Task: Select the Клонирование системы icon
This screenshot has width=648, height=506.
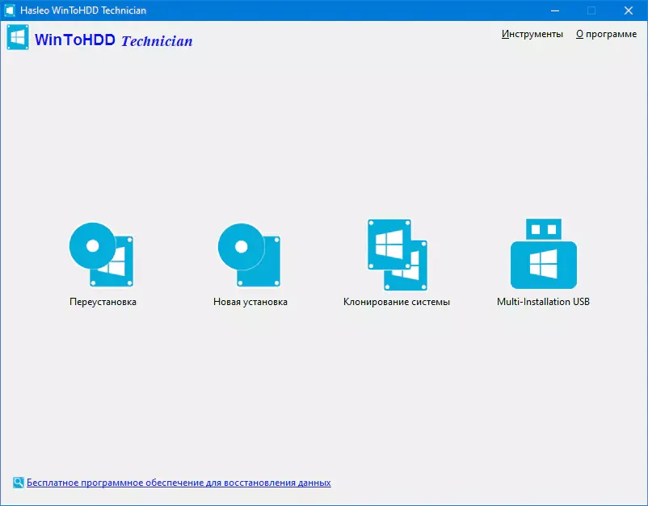Action: point(396,255)
